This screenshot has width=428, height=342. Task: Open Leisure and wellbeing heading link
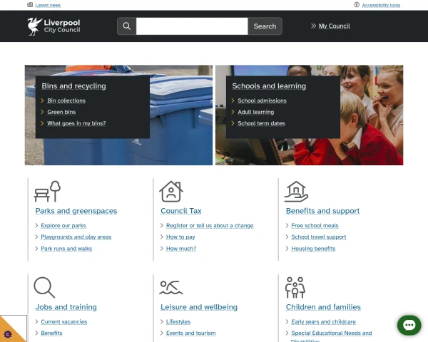199,307
